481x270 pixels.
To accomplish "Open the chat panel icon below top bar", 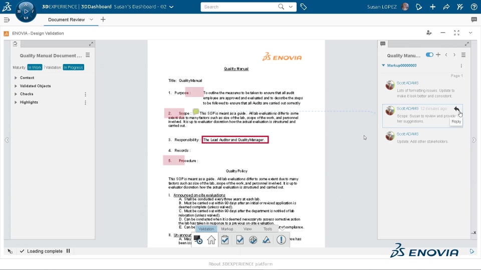I will coord(474,19).
